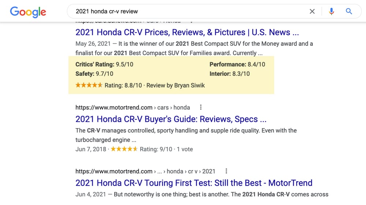
Task: Open the U.S. News 2021 Honda CR-V Prices result
Action: pos(187,32)
